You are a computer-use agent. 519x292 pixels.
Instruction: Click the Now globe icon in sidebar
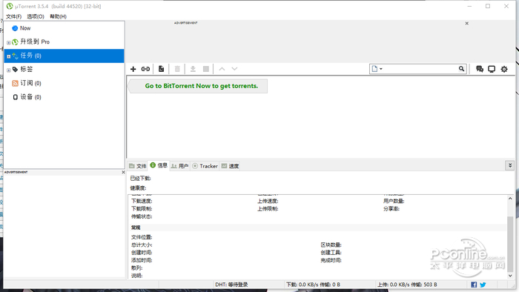[x=15, y=28]
